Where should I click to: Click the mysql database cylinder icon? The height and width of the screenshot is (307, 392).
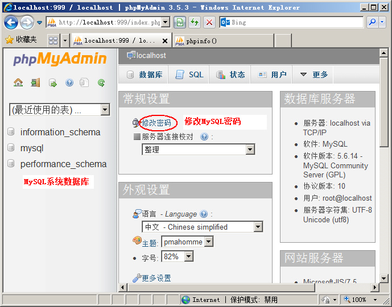pos(11,148)
